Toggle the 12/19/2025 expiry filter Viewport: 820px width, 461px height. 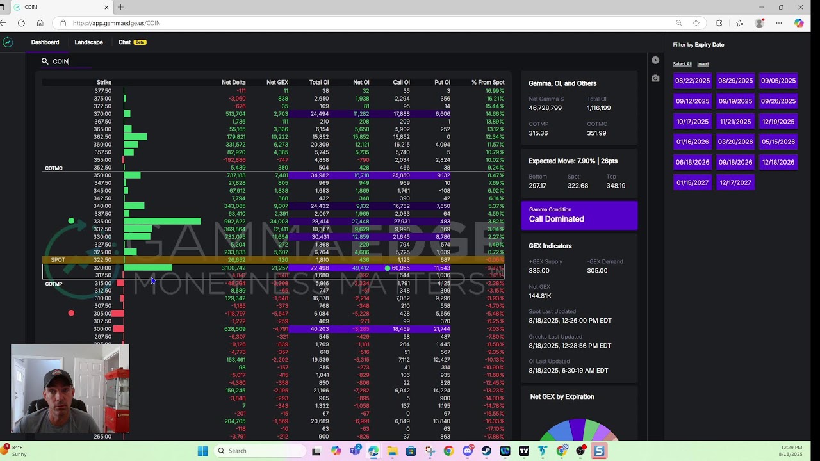click(778, 122)
